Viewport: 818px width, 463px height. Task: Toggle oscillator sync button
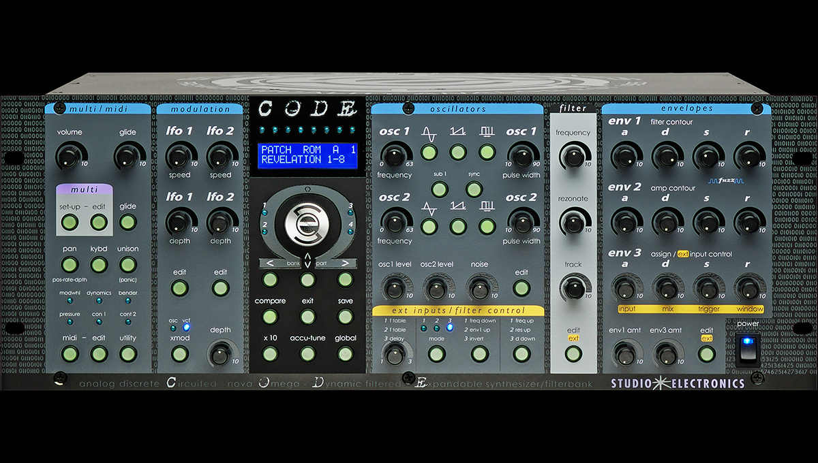pos(474,190)
